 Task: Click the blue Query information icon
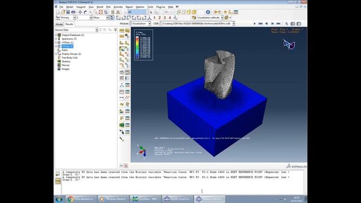208,12
